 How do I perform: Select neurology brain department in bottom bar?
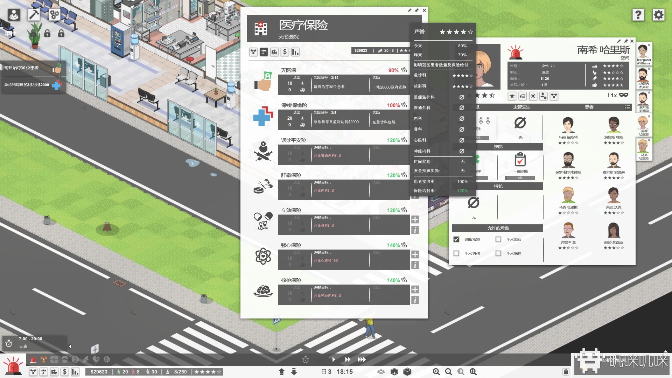[x=107, y=359]
